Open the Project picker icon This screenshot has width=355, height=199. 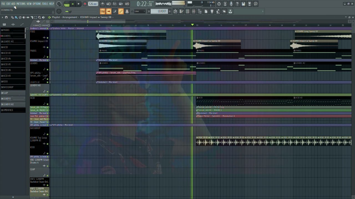pos(206,11)
